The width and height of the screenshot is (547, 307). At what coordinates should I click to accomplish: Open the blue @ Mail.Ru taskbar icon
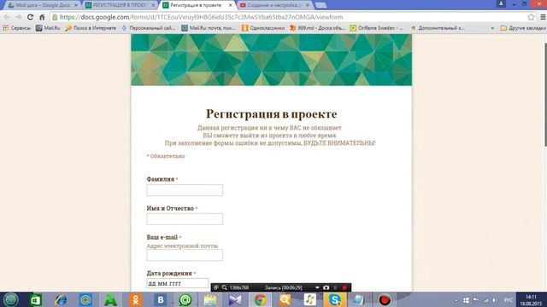(x=85, y=299)
